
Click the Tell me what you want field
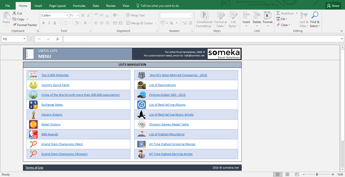click(x=157, y=6)
